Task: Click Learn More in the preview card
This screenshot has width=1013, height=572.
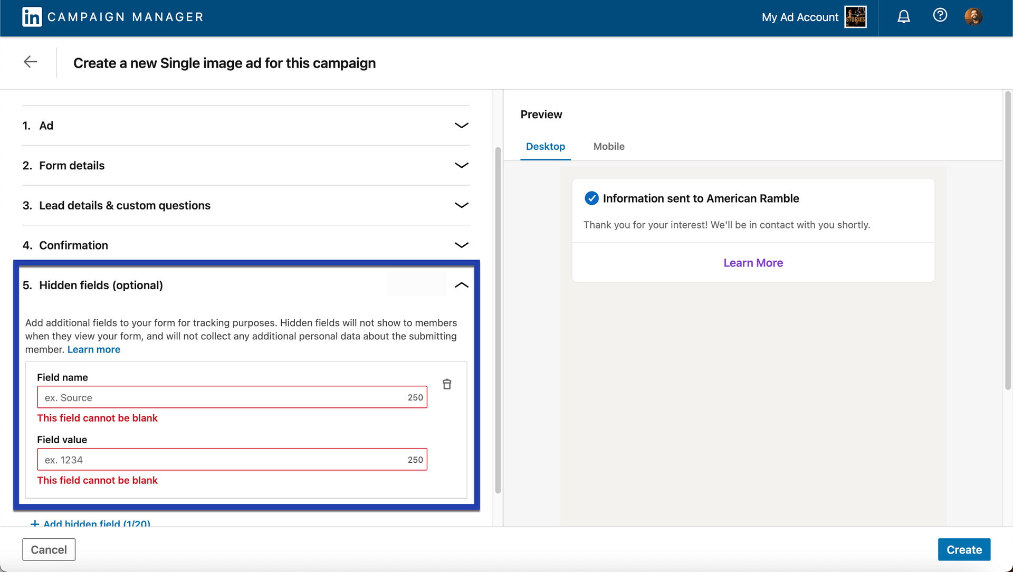Action: pos(753,263)
